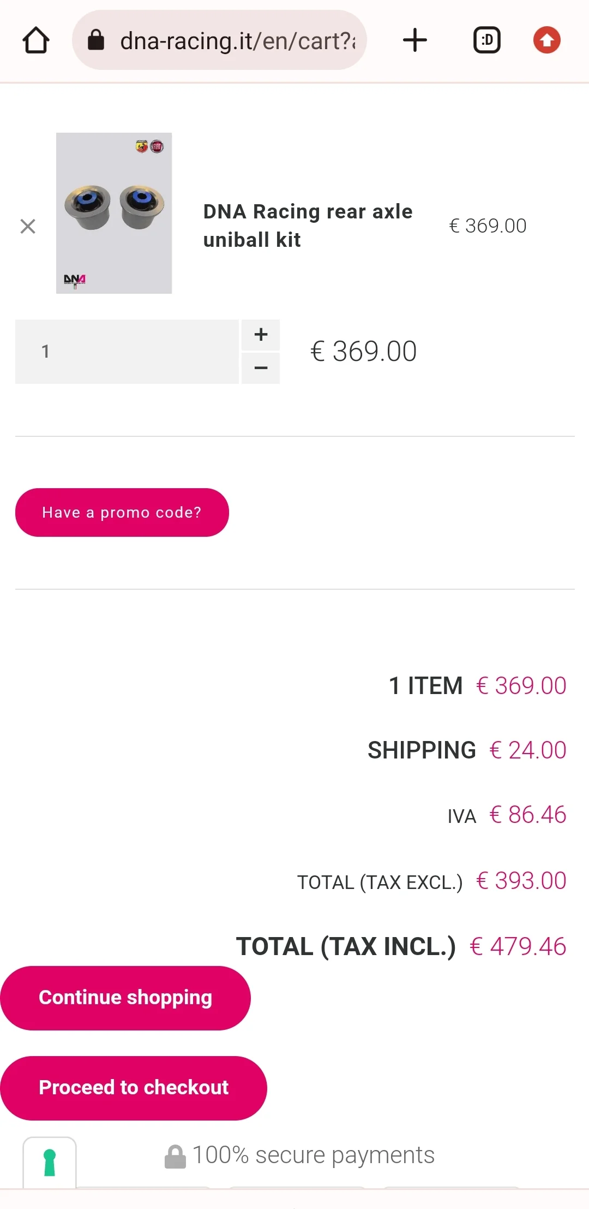Open the uniball kit product thumbnail

click(114, 213)
